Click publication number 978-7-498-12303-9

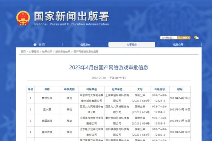160,121
